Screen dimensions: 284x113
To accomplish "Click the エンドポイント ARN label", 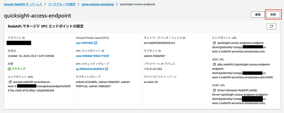I will (x=20, y=77).
